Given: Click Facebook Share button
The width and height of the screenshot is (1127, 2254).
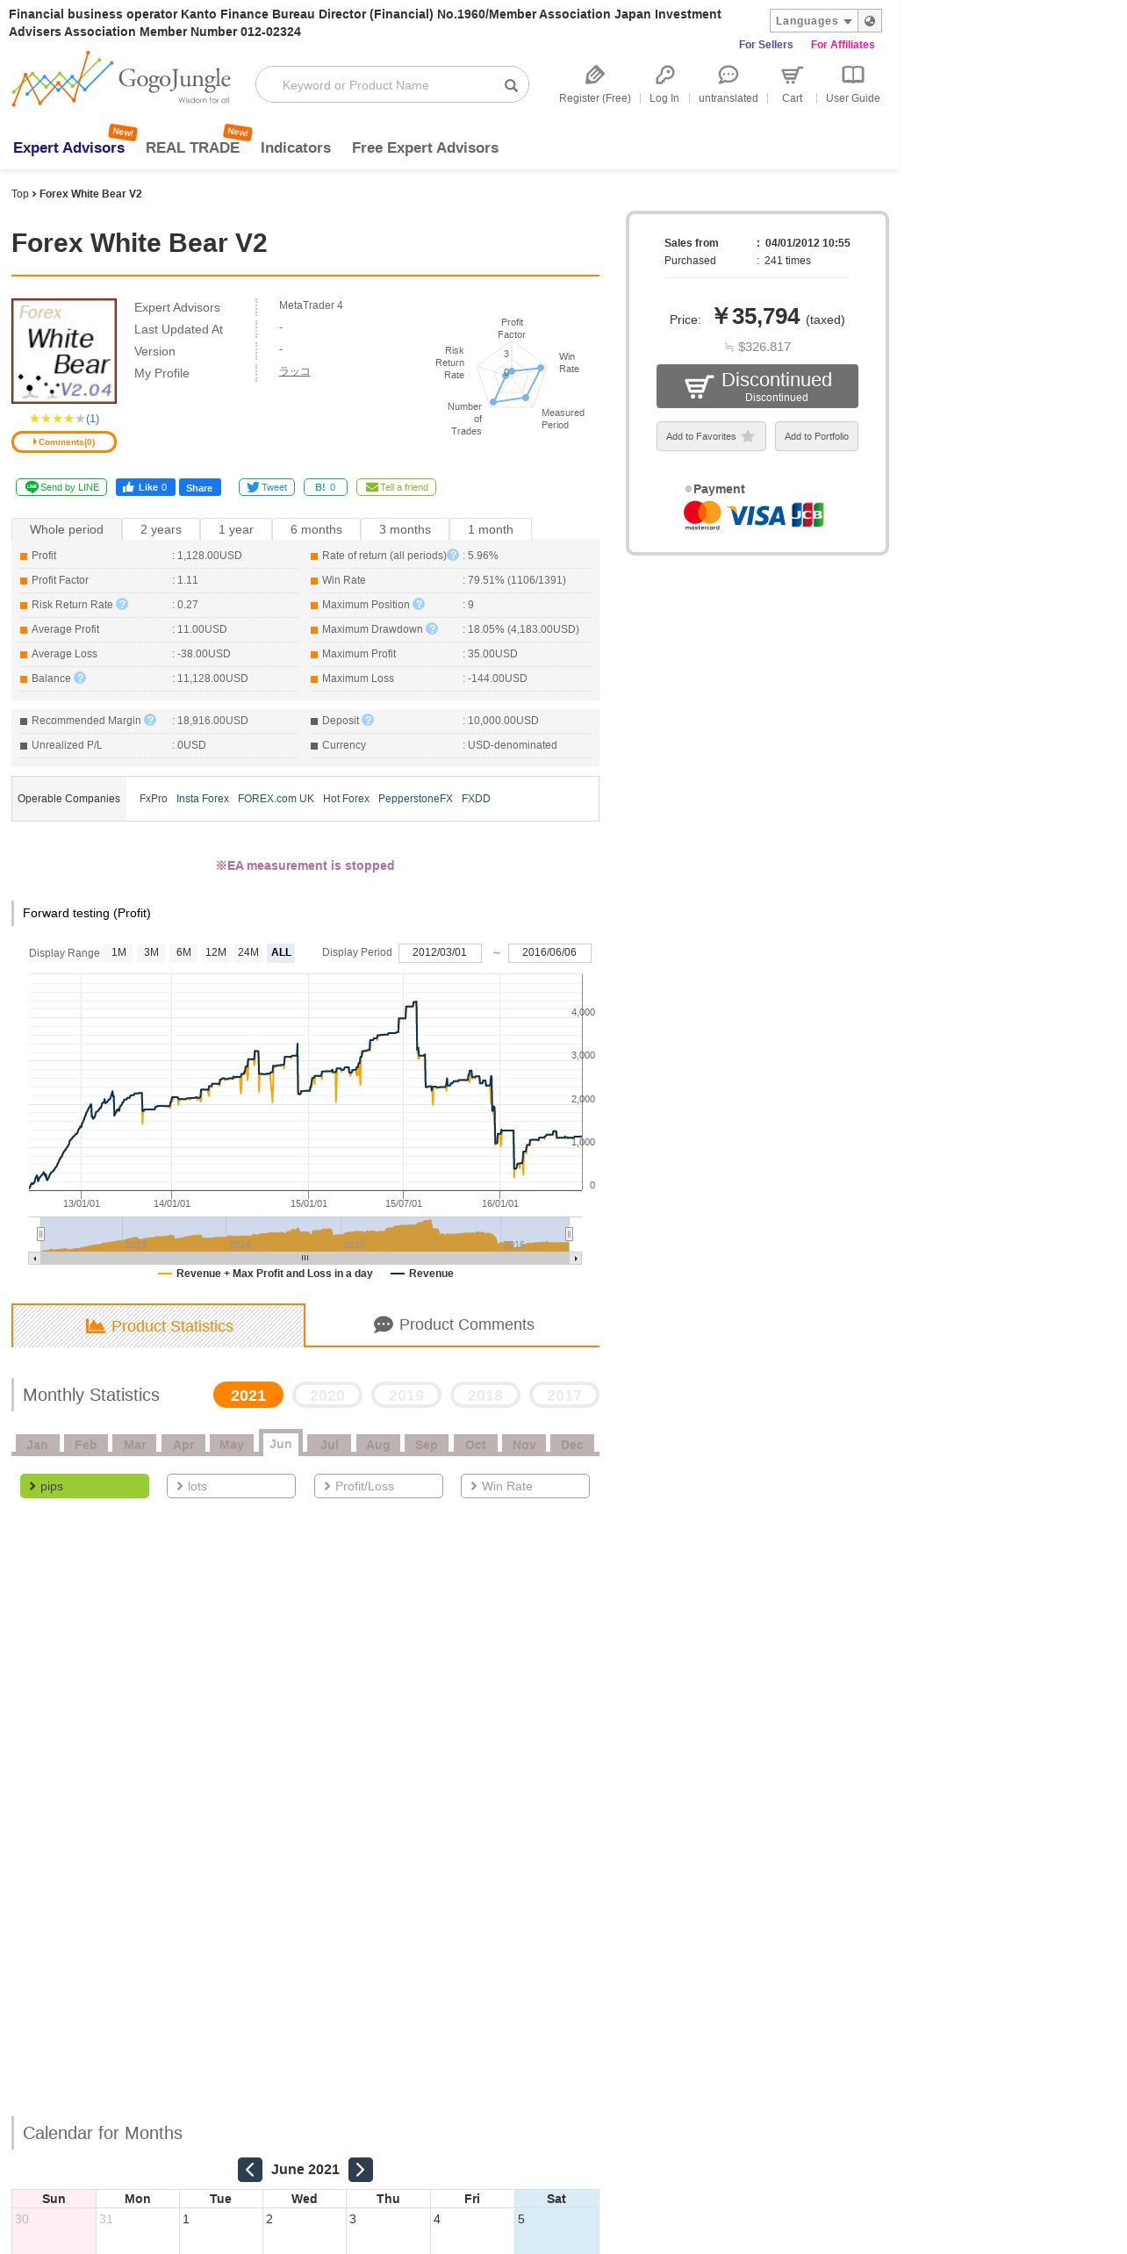Looking at the screenshot, I should (199, 487).
